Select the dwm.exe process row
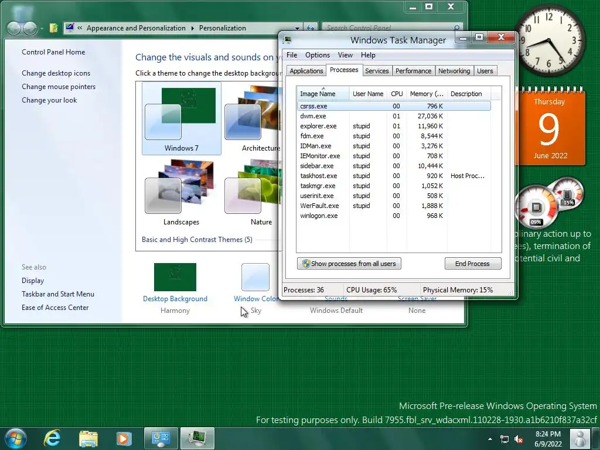600x450 pixels. coord(394,116)
